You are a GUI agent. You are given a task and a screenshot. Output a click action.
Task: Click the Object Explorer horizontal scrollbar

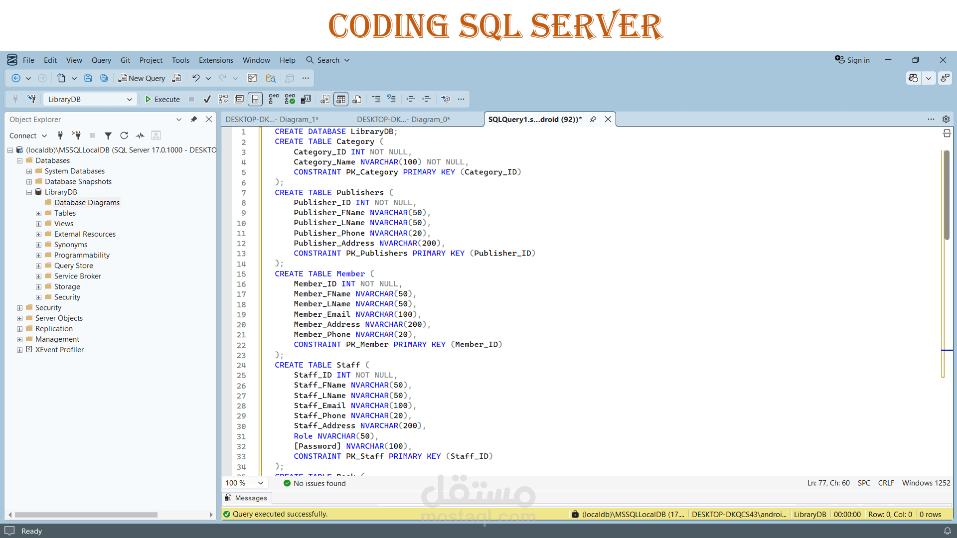point(86,515)
